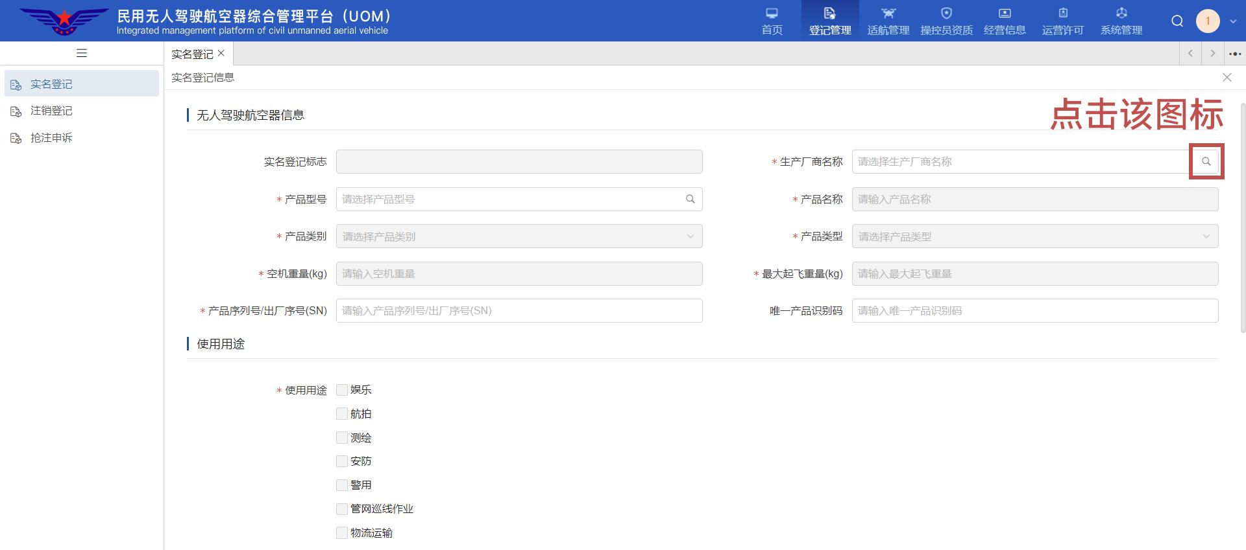Close the 实名登记 tab
1246x550 pixels.
click(221, 53)
